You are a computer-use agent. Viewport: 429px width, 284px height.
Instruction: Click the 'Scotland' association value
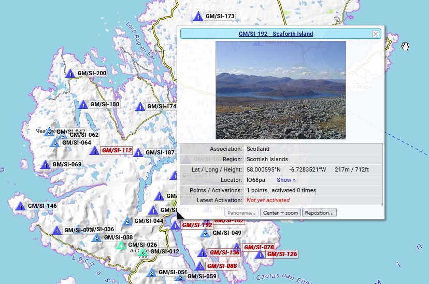click(x=258, y=149)
